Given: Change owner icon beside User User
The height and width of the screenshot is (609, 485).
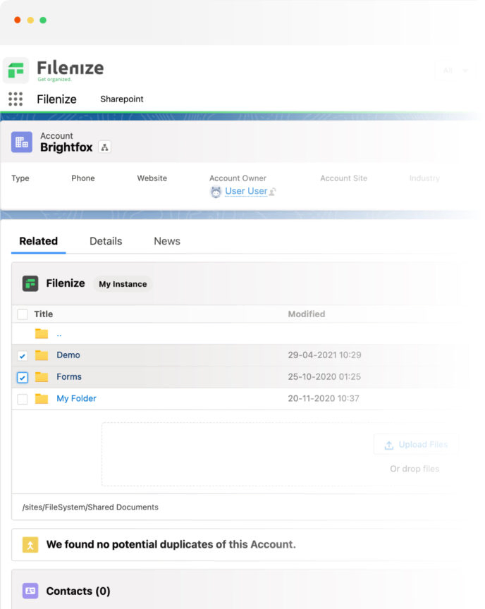Looking at the screenshot, I should 273,192.
